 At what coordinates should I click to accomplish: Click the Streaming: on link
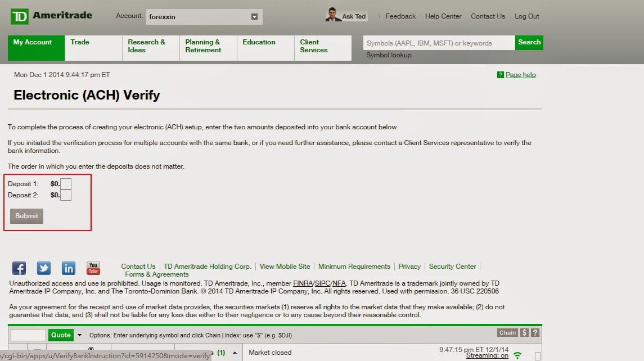click(x=487, y=356)
